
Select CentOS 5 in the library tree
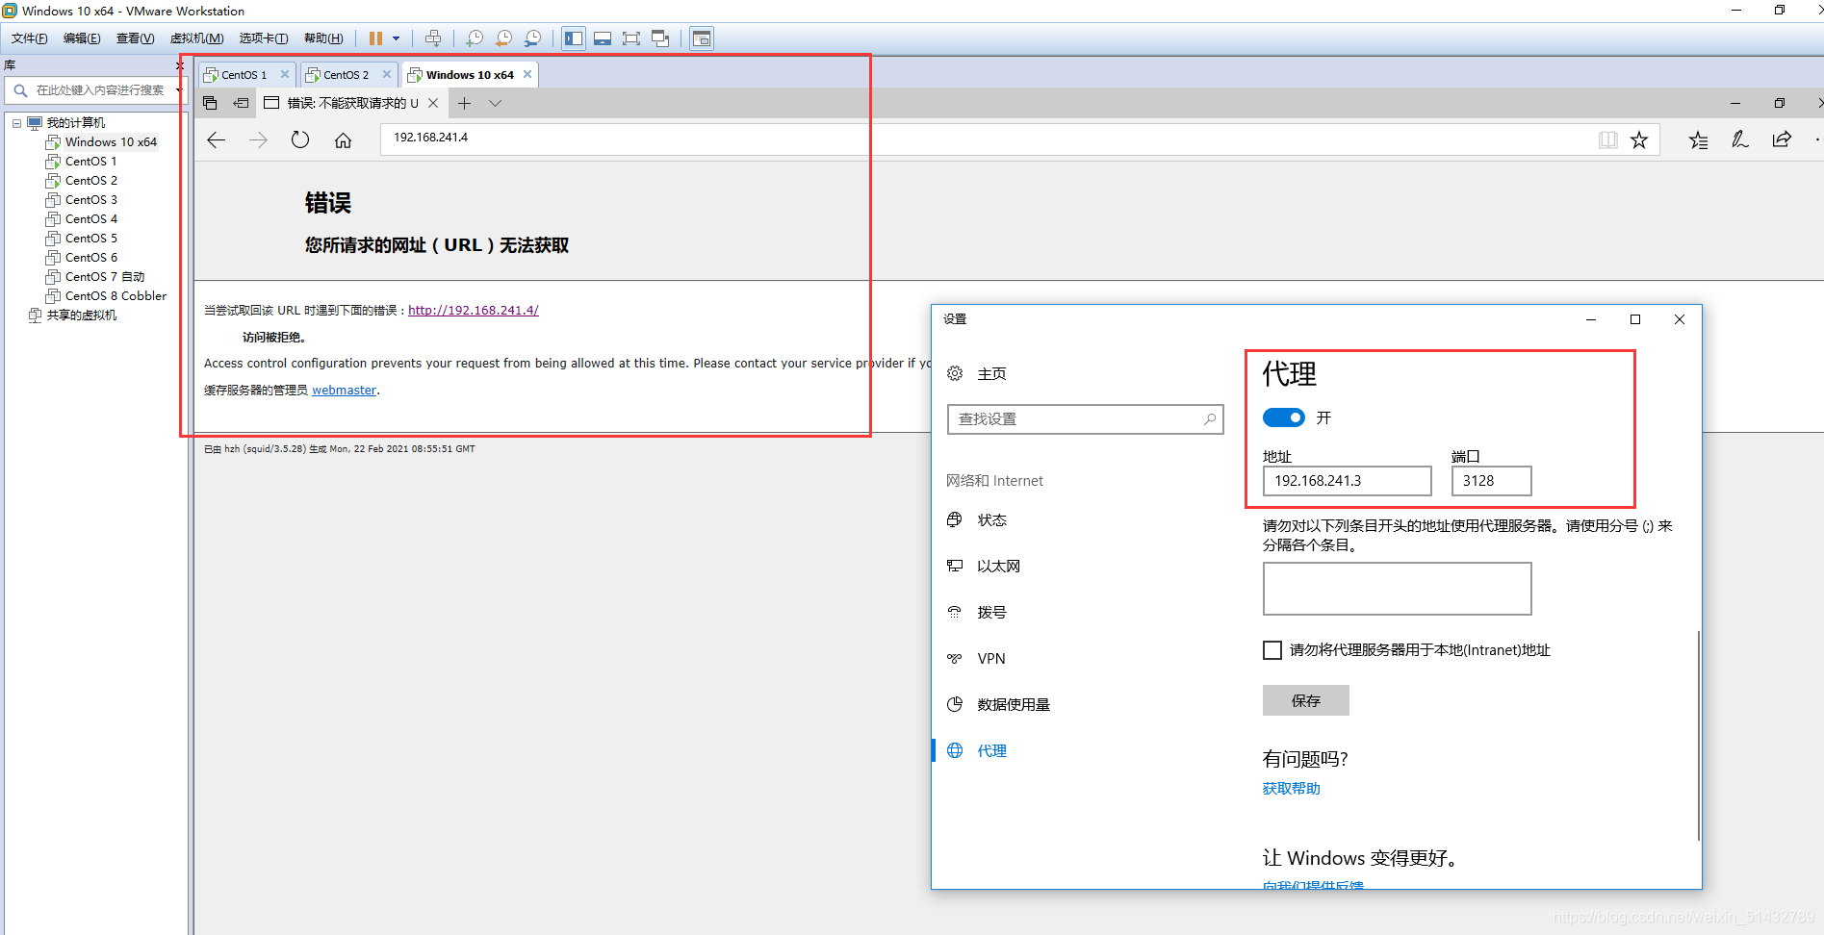(x=90, y=239)
